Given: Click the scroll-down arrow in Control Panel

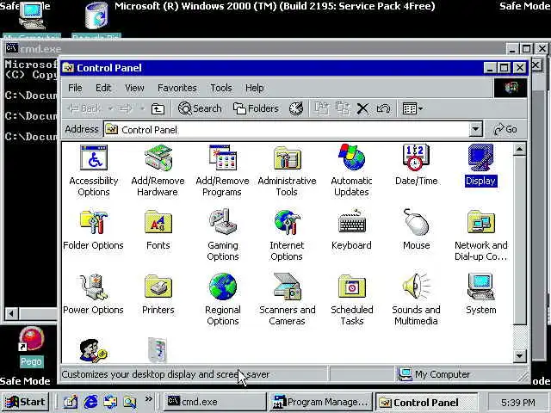Looking at the screenshot, I should (520, 355).
